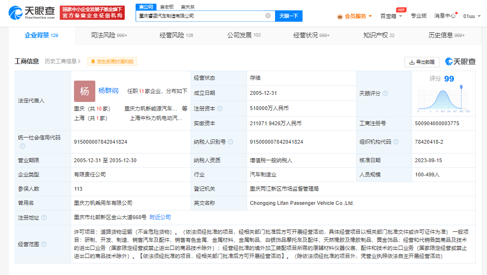Click the establishment date 2005-12-31
Screen dimensions: 487x275
[x=263, y=93]
